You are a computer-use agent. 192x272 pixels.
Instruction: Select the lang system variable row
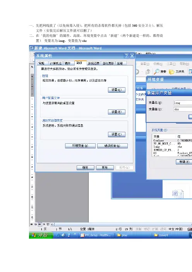[x=172, y=147]
